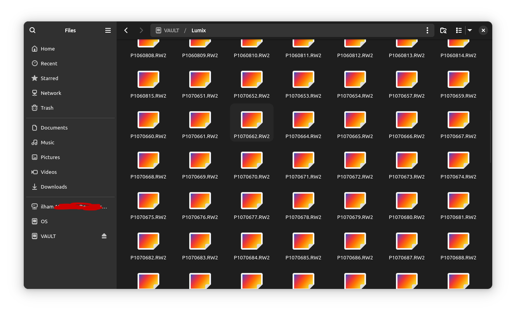The width and height of the screenshot is (516, 315).
Task: Select file P1070683.RW2
Action: (200, 246)
